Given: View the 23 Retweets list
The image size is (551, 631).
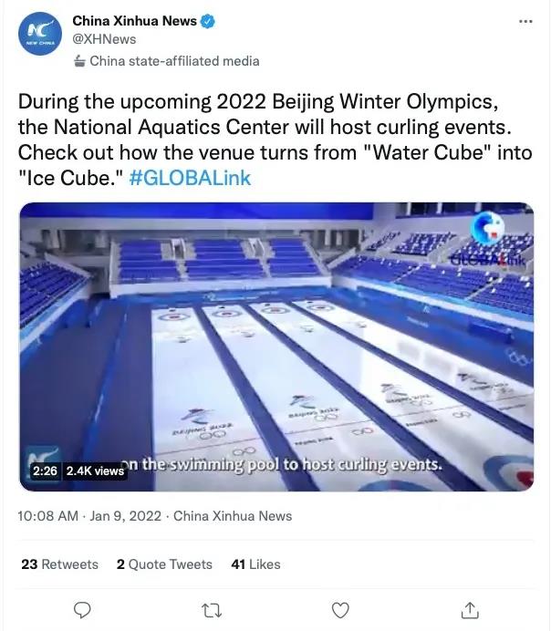Looking at the screenshot, I should 59,564.
